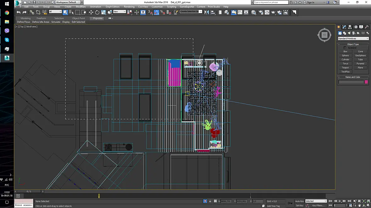This screenshot has height=208, width=371.
Task: Click the Mirror tool icon
Action: (207, 12)
